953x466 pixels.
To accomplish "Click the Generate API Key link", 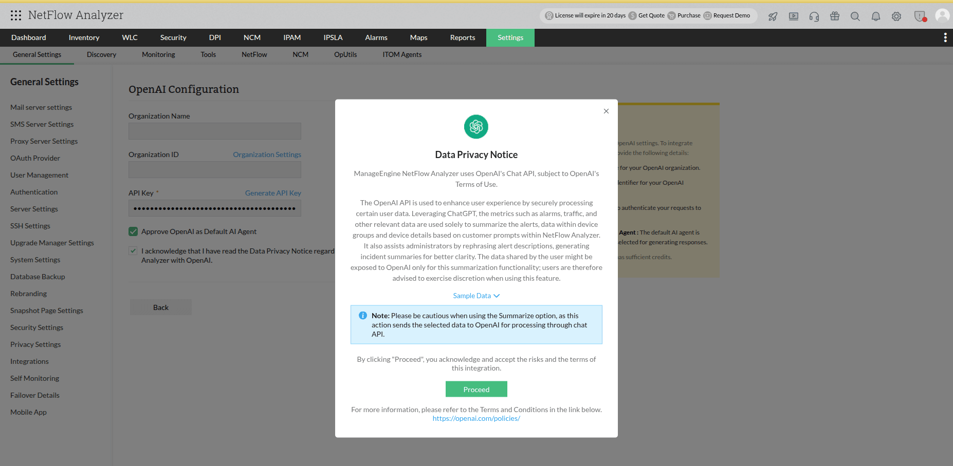I will (273, 193).
